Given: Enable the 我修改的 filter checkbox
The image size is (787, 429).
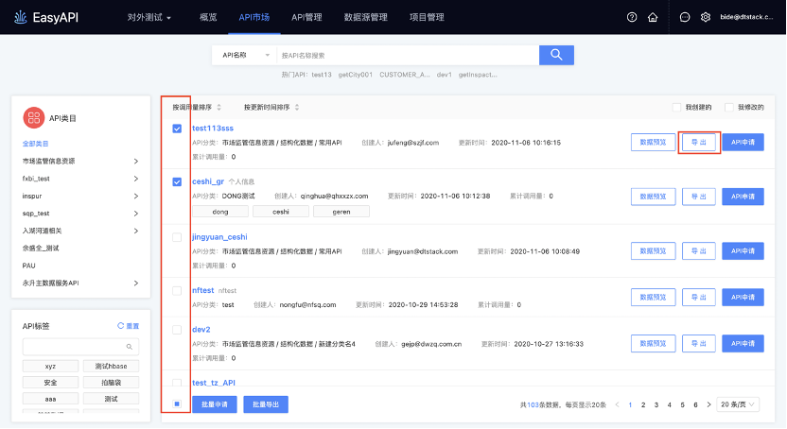Looking at the screenshot, I should click(729, 108).
